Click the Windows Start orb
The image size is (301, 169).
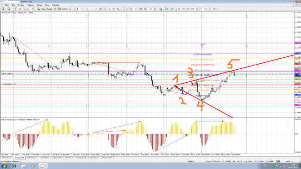[4, 166]
